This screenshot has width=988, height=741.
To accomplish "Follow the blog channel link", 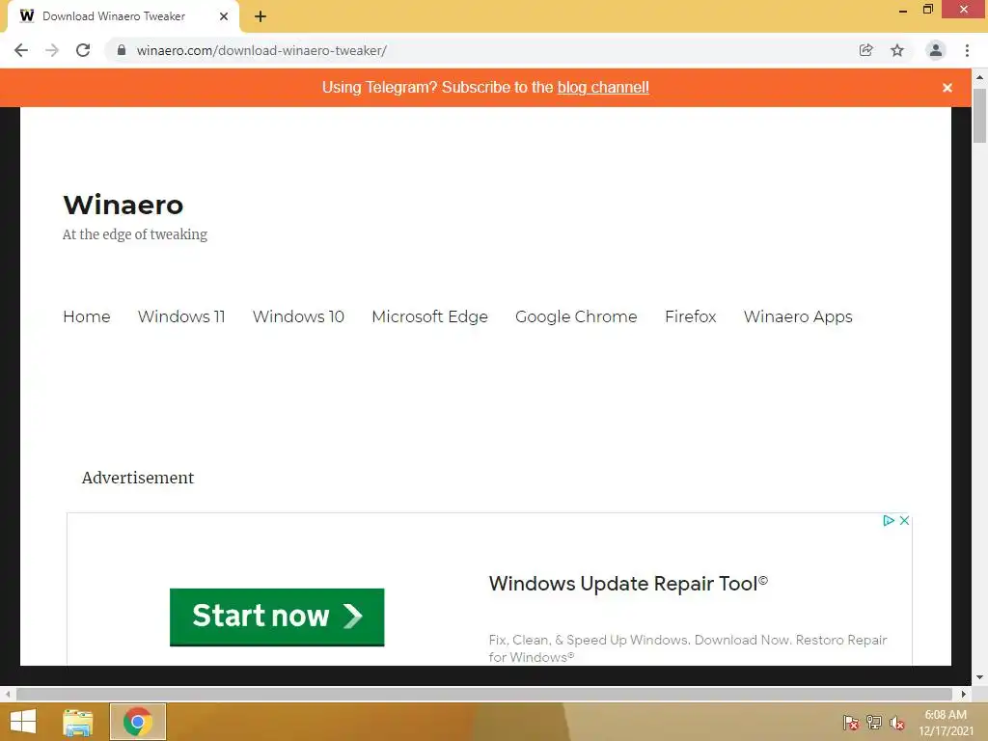I will click(603, 88).
